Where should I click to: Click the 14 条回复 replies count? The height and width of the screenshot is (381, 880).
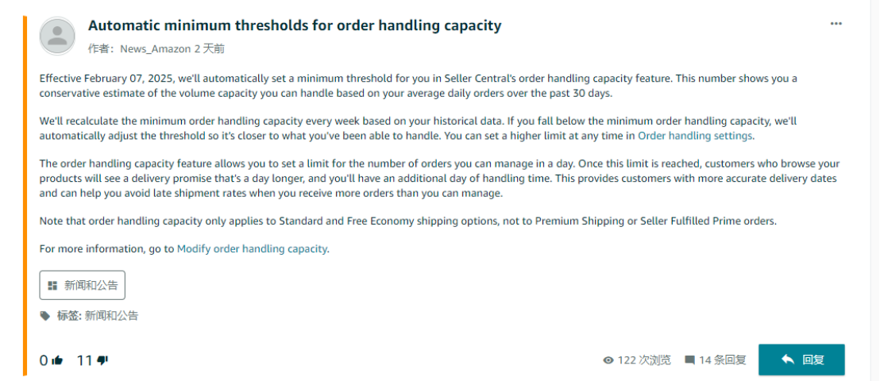tap(722, 360)
